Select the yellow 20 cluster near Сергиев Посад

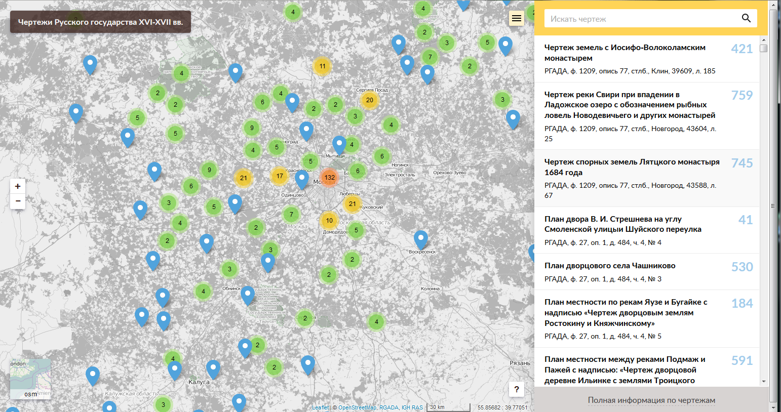click(x=369, y=100)
